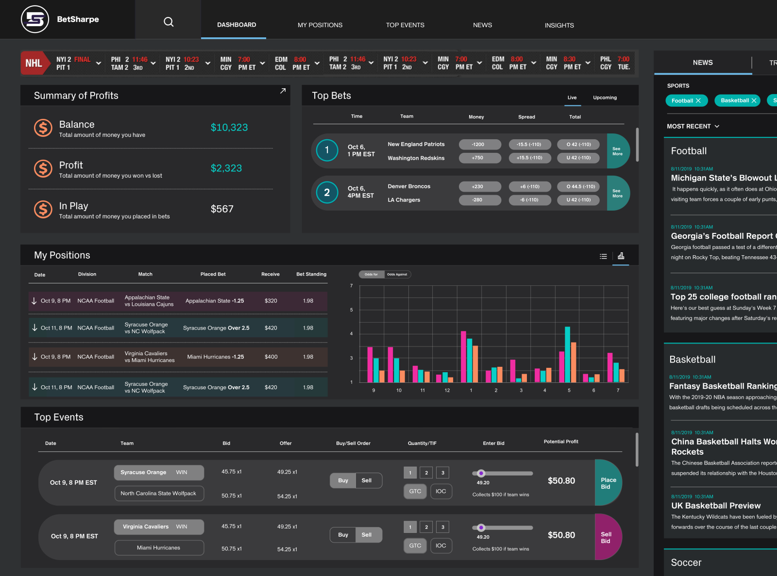Click See More on the Patriots bet
This screenshot has width=777, height=576.
(617, 150)
